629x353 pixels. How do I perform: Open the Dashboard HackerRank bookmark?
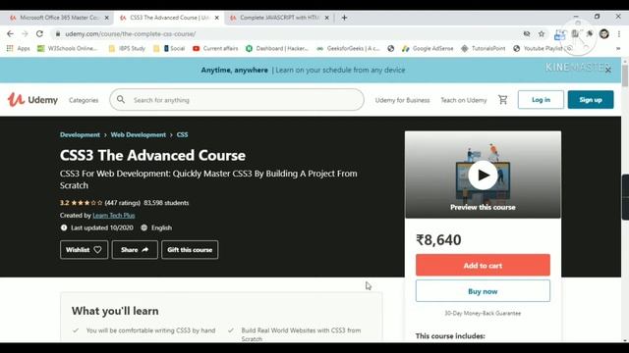[277, 48]
